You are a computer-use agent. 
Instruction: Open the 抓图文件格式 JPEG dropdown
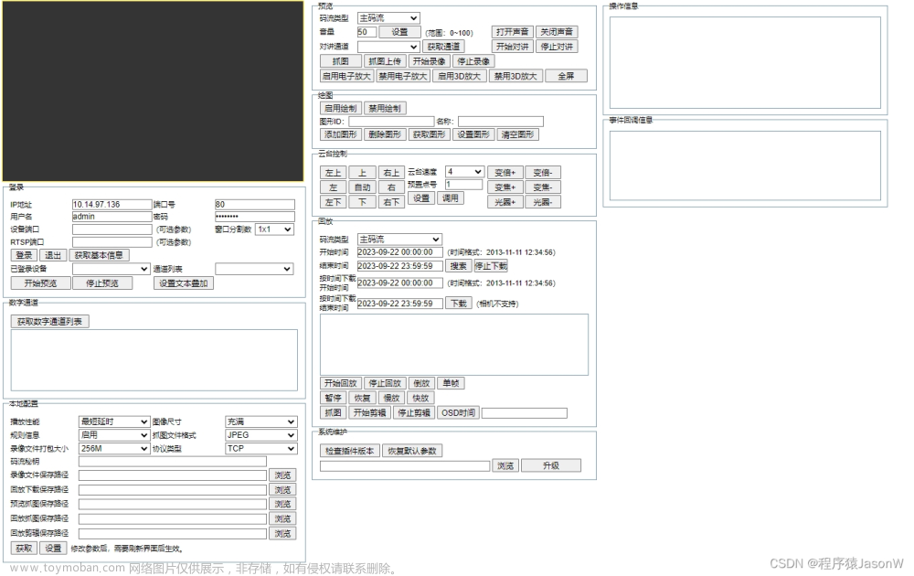click(261, 435)
